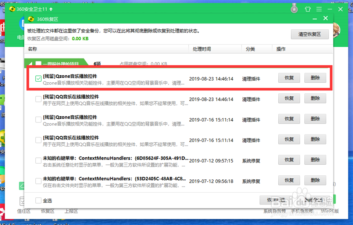The image size is (353, 225).
Task: Restore the ContextMenuHandlers 53D2405C entry
Action: tap(289, 180)
